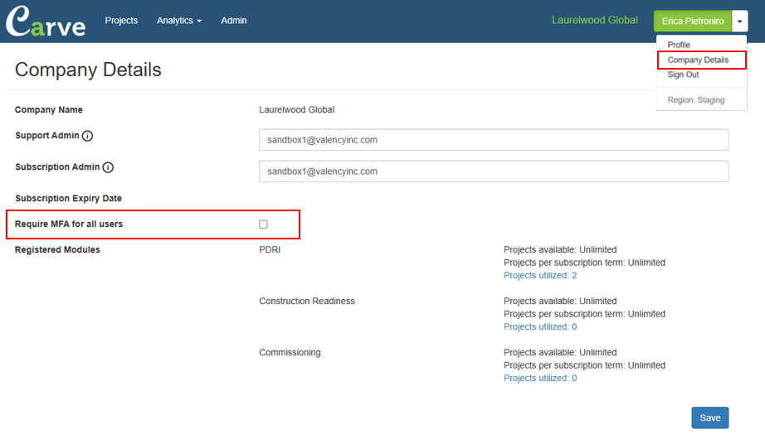This screenshot has height=444, width=765.
Task: Click the Support Admin email field
Action: pyautogui.click(x=494, y=140)
